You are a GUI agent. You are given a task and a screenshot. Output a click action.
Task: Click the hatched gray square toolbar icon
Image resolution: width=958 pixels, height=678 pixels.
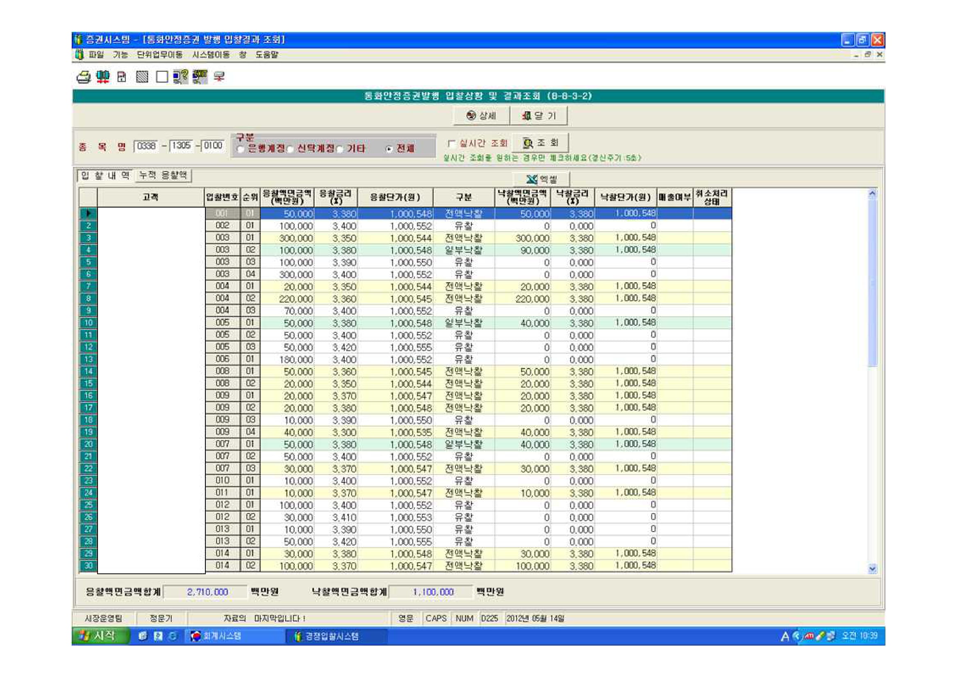coord(142,77)
